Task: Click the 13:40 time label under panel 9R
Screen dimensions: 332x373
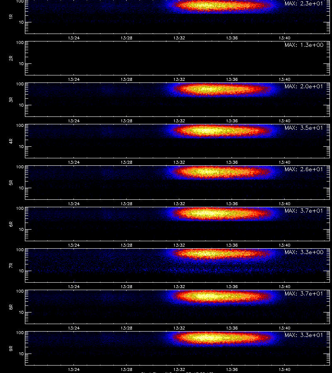Action: 284,369
